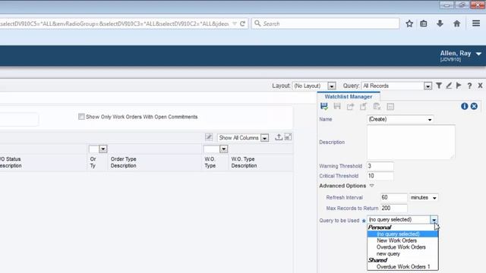Click the Refresh Interval value field
The image size is (486, 273).
(x=393, y=197)
